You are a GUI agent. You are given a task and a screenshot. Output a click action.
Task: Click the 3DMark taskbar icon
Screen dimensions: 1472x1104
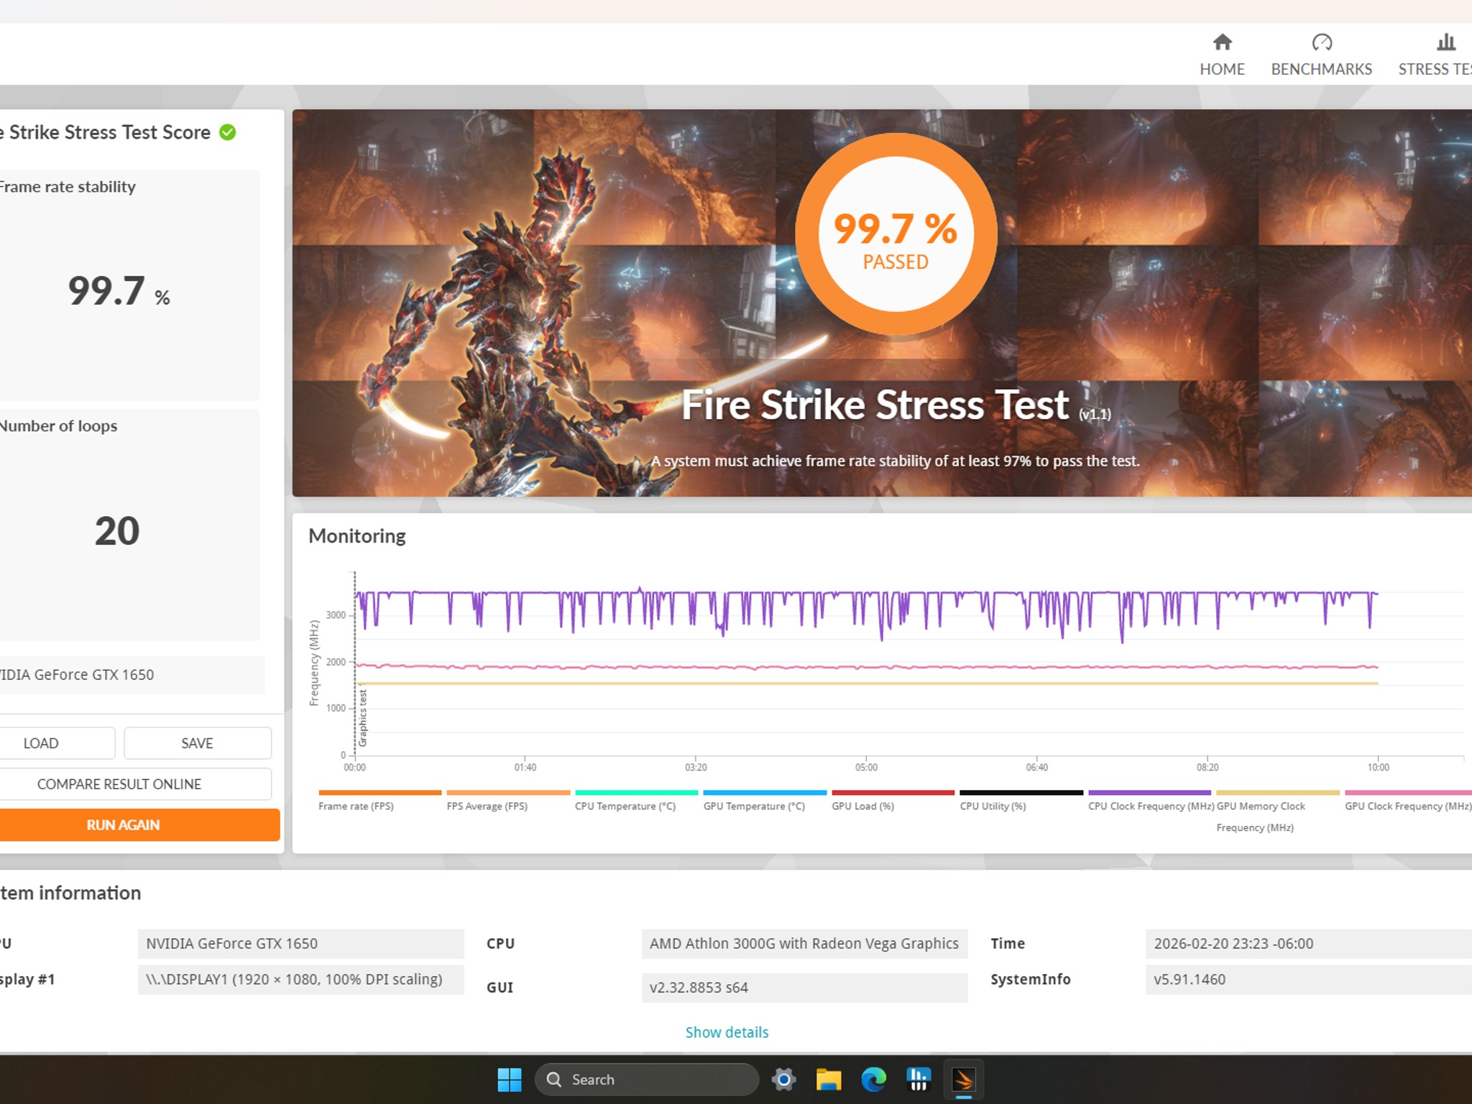pos(963,1080)
